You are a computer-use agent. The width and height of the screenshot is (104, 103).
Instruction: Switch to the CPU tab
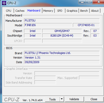tap(8, 11)
